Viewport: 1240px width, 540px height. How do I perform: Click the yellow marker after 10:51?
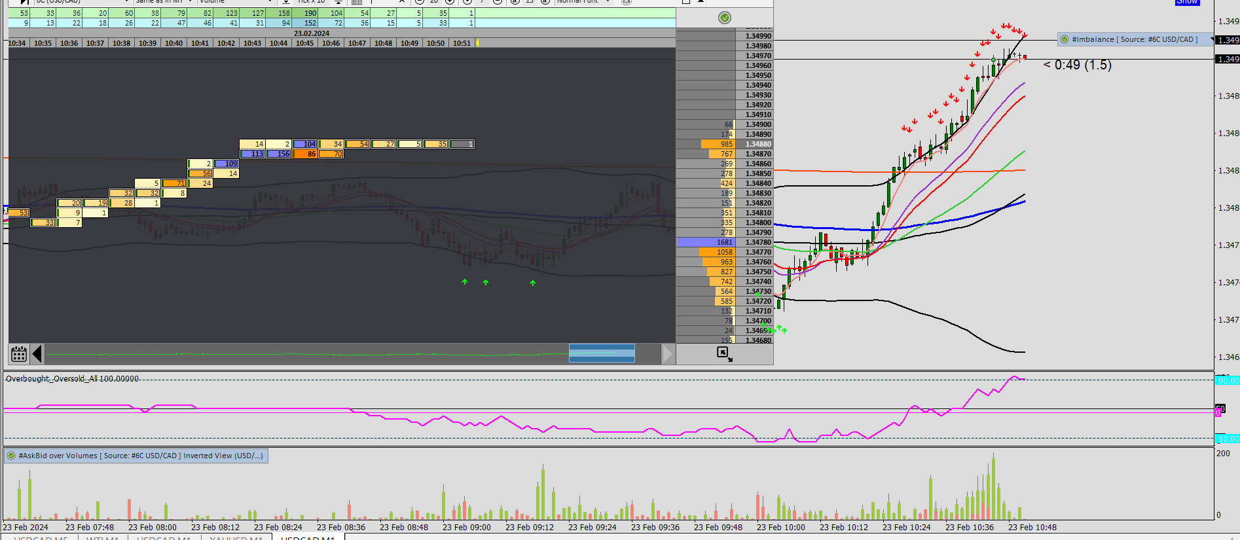(477, 43)
